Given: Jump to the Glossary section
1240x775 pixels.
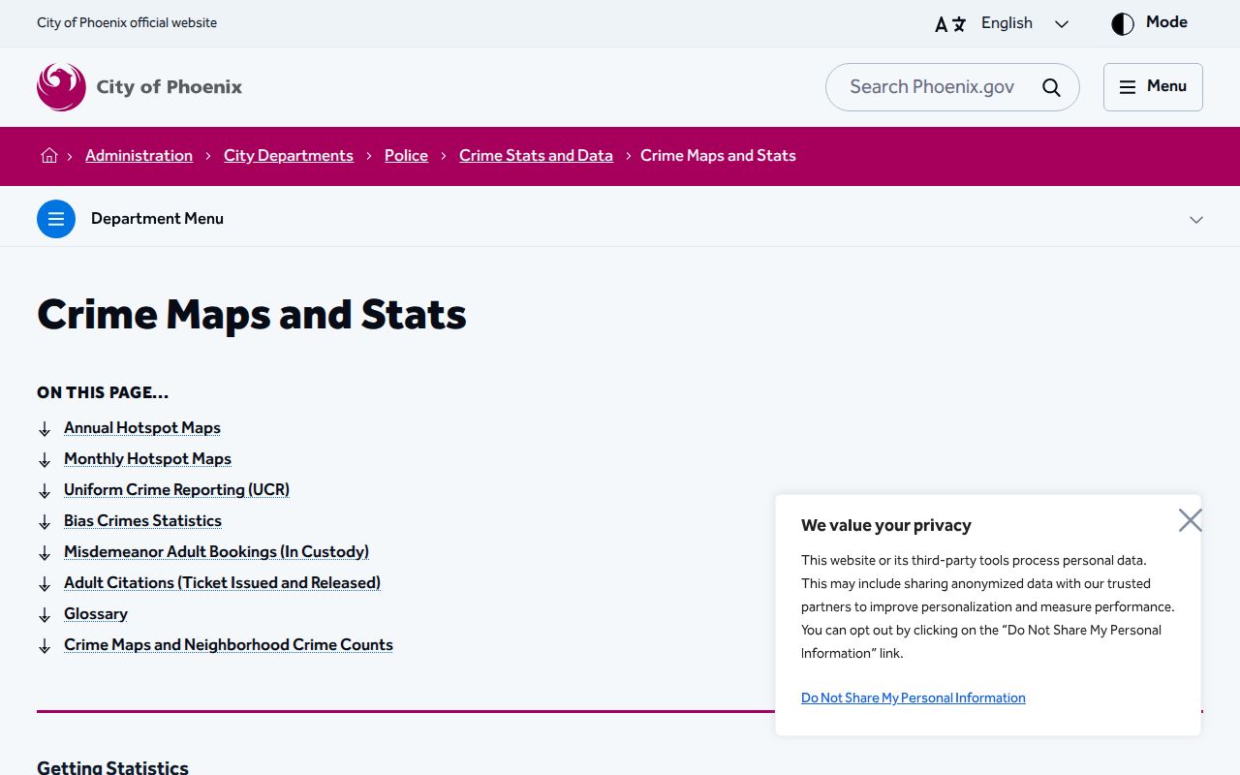Looking at the screenshot, I should [96, 614].
